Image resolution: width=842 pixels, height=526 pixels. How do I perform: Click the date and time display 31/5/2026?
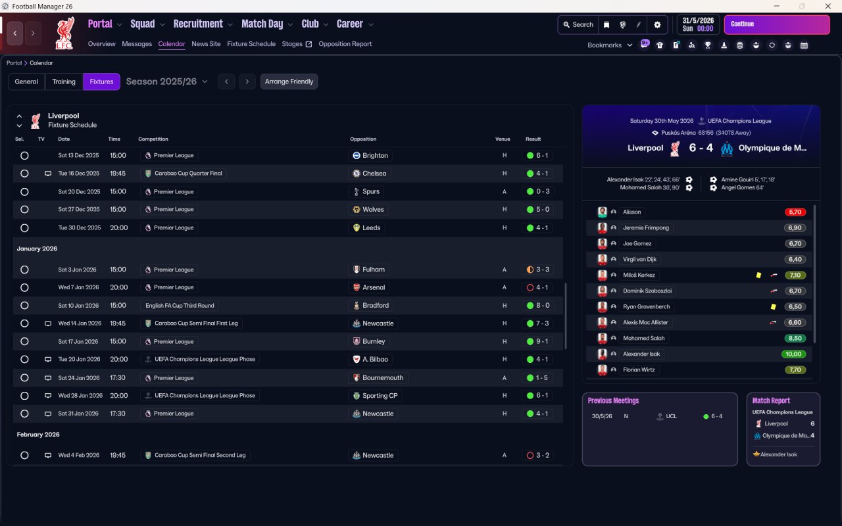(x=698, y=24)
